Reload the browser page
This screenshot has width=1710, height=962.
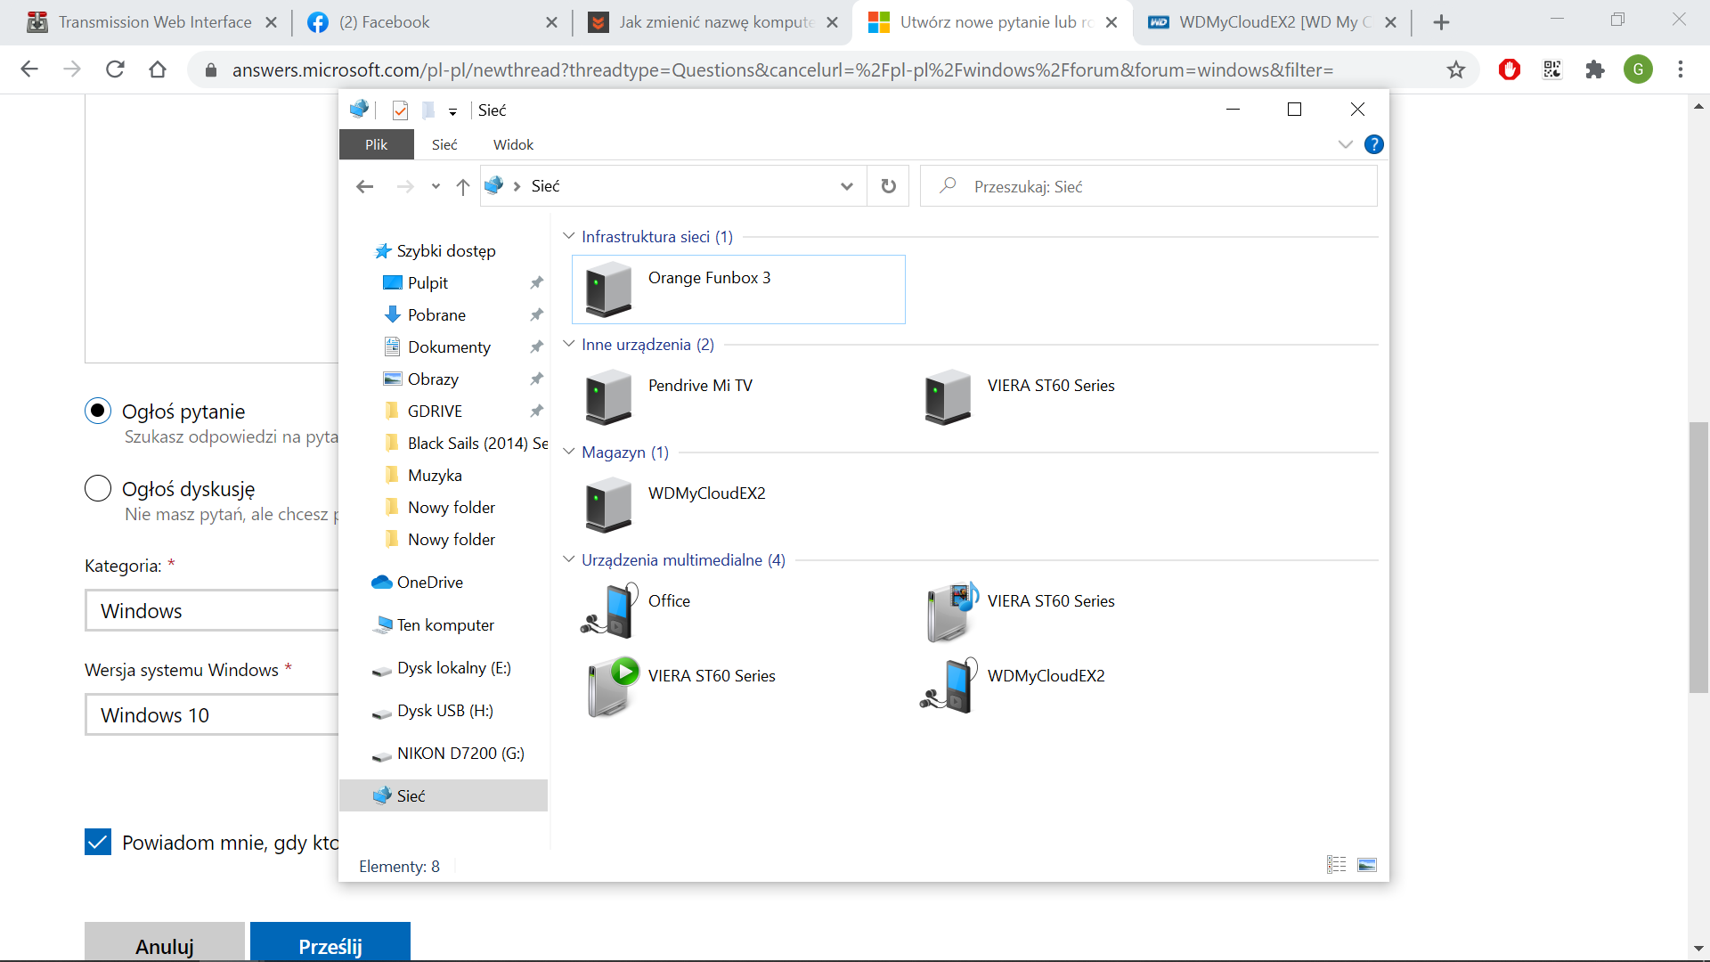click(x=115, y=69)
